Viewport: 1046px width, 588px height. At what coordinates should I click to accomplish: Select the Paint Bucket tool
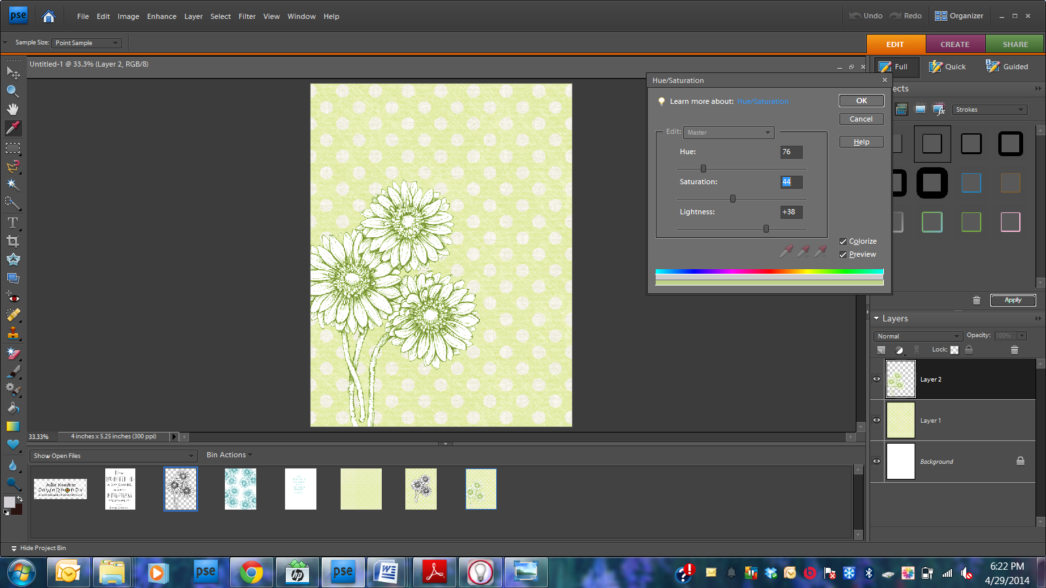12,408
